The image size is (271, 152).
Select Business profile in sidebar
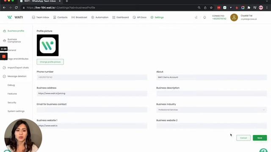click(16, 31)
